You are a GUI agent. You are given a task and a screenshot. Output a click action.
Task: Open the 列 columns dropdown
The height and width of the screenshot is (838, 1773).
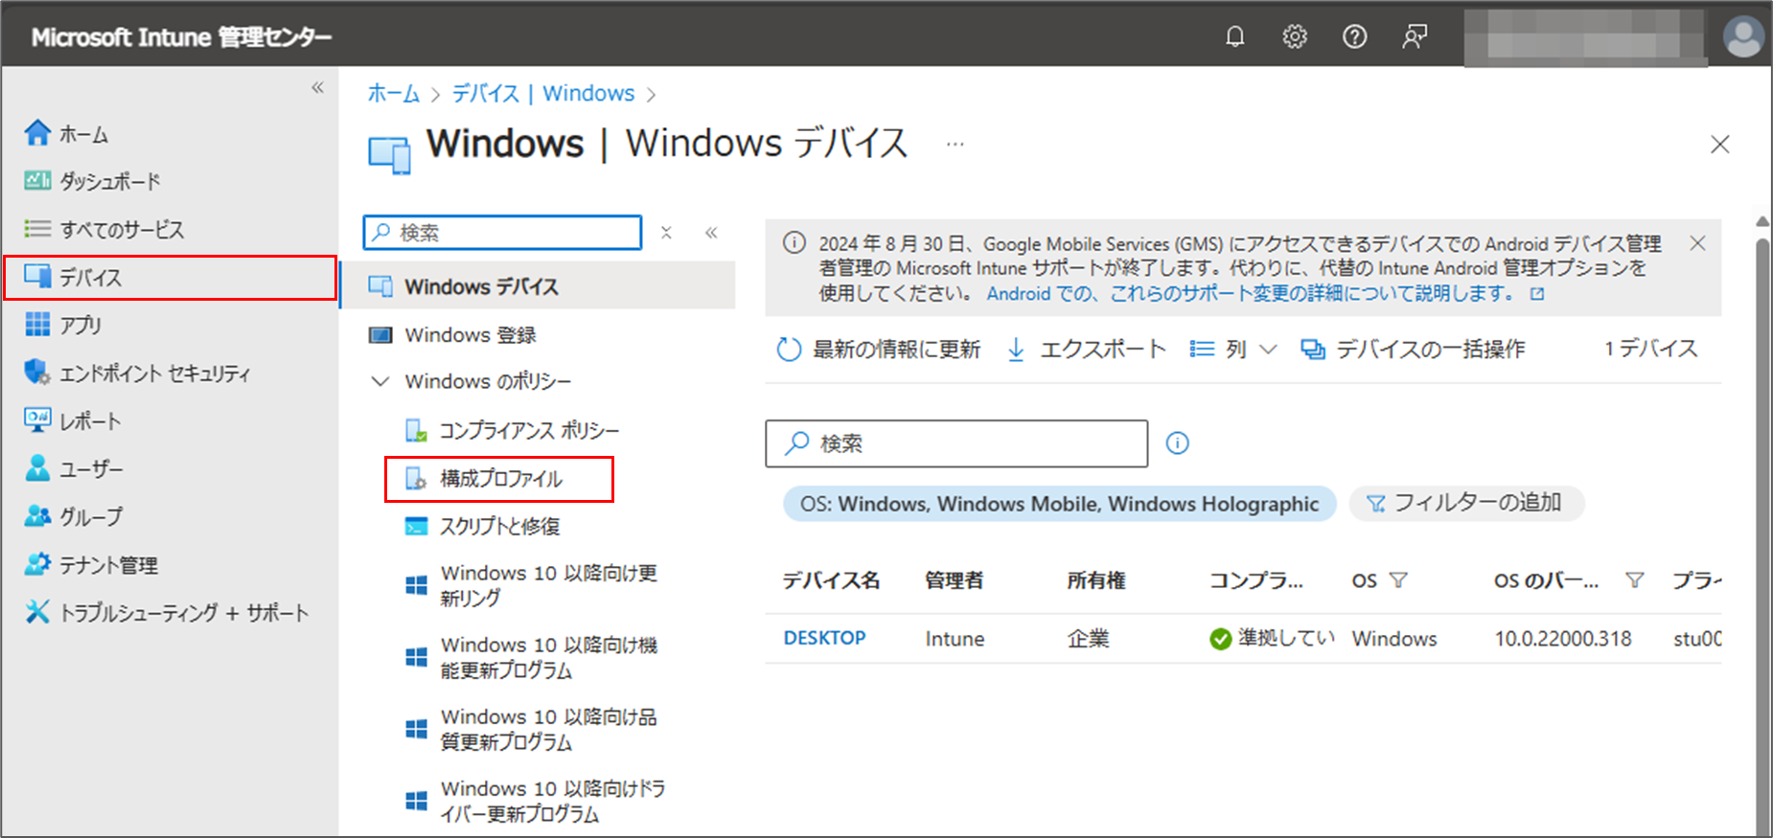click(1233, 350)
